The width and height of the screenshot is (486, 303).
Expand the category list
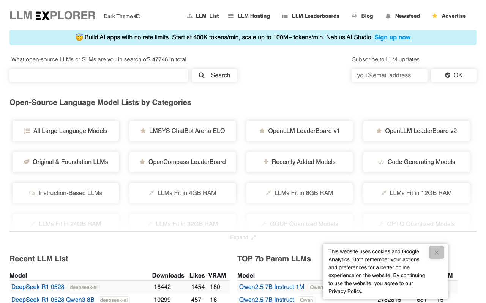pyautogui.click(x=243, y=237)
